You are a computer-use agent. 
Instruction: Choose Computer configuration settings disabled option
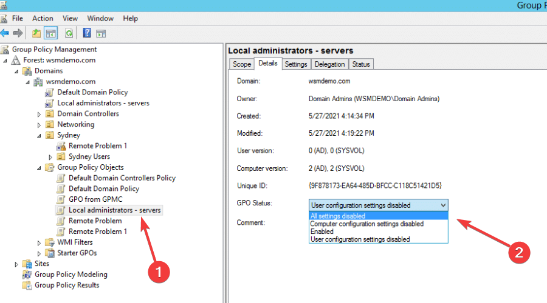coord(378,224)
